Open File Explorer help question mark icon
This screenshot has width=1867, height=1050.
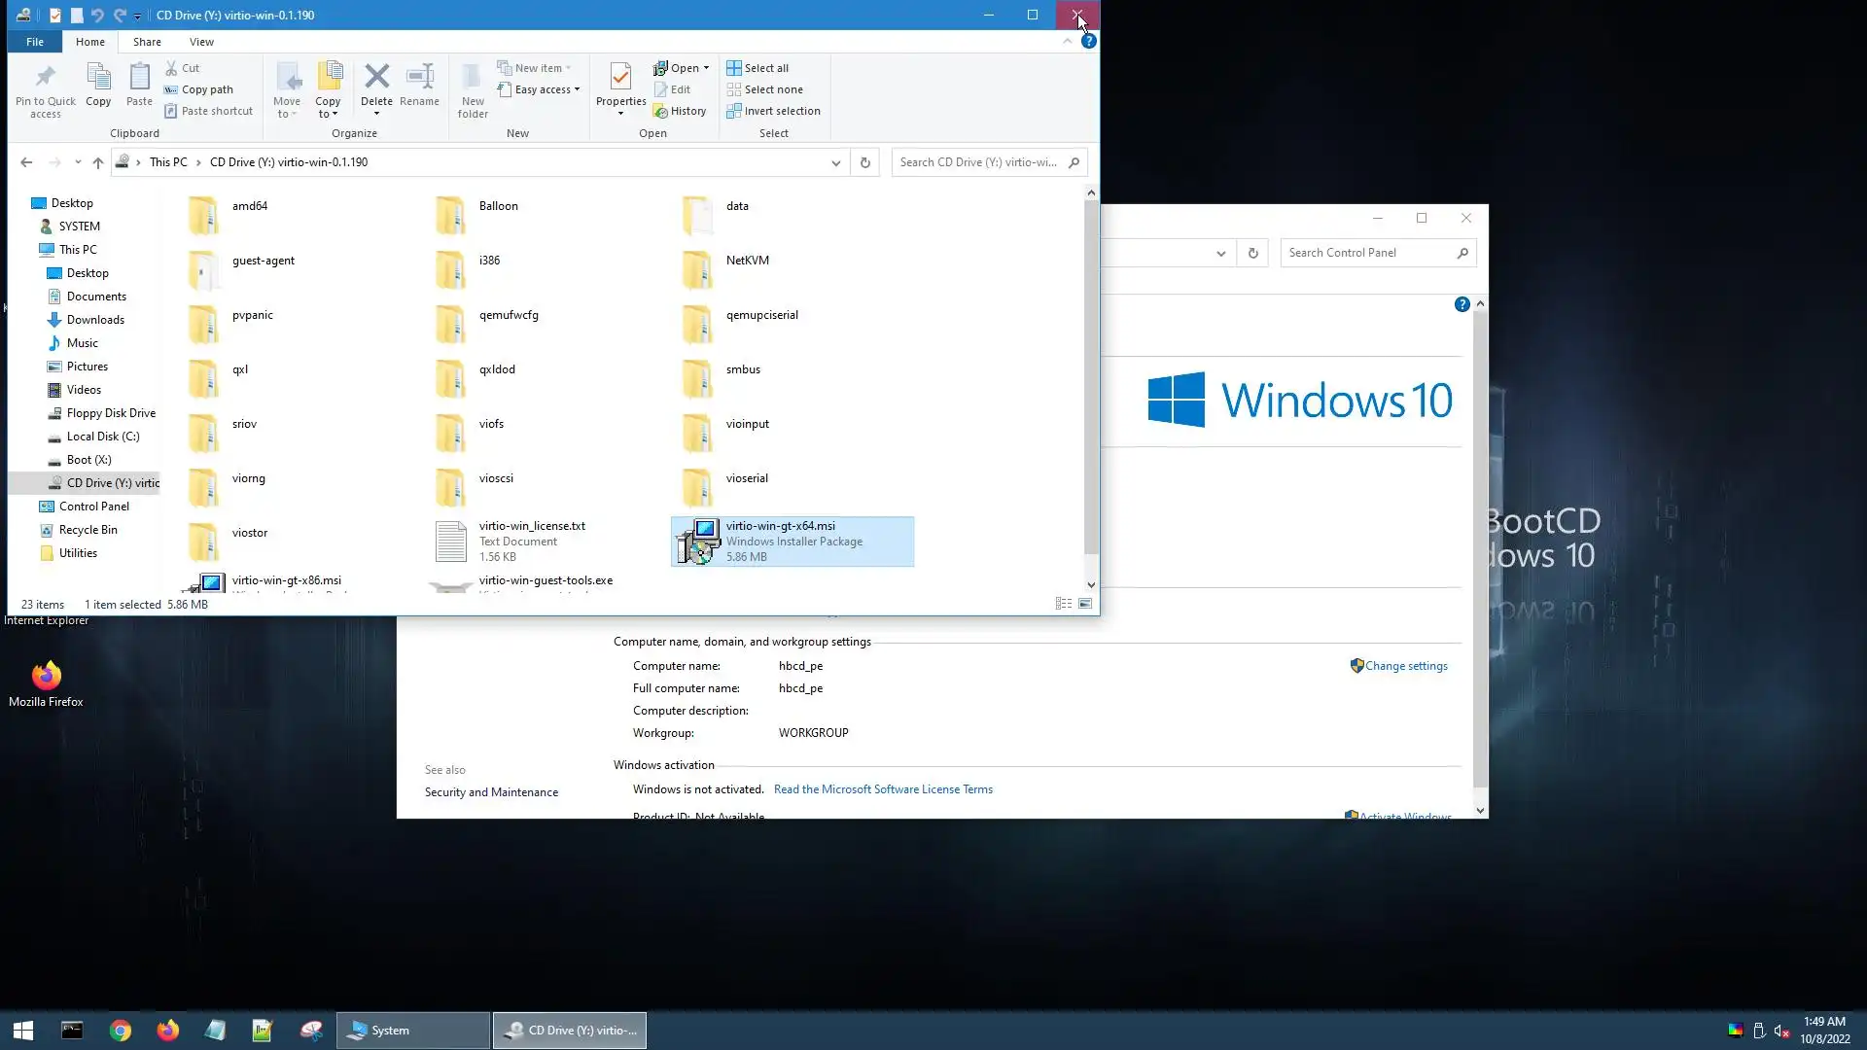pyautogui.click(x=1089, y=41)
